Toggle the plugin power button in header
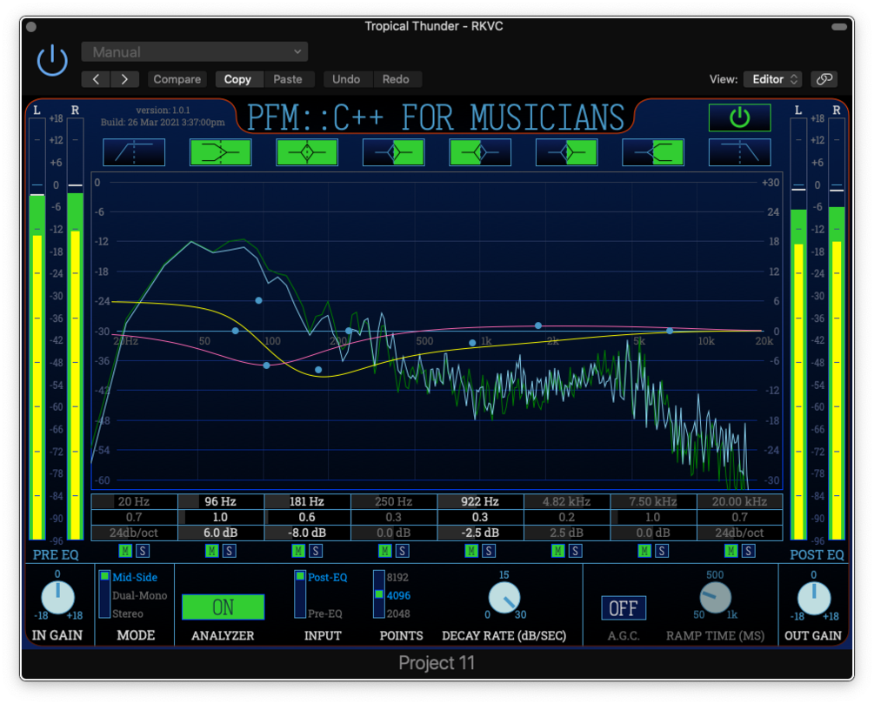Image resolution: width=874 pixels, height=704 pixels. tap(52, 61)
